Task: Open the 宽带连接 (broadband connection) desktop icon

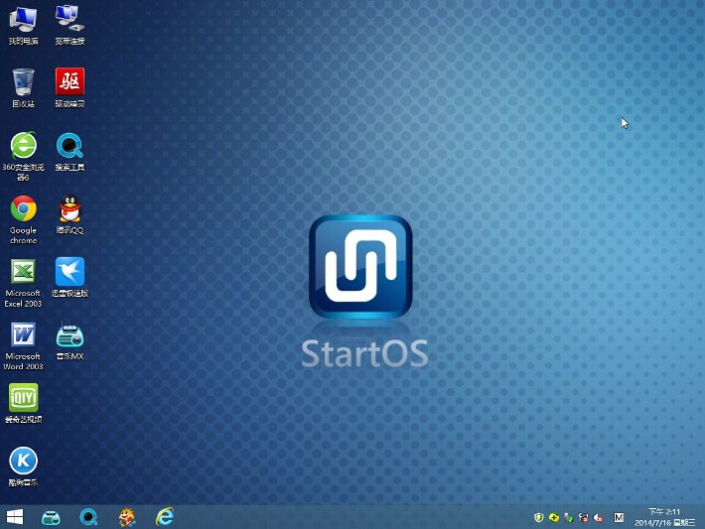Action: [70, 25]
